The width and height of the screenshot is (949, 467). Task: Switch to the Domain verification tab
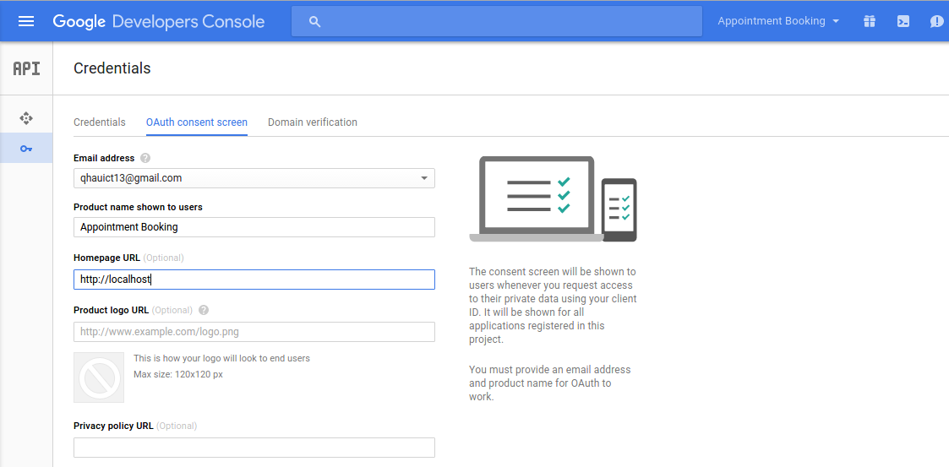coord(313,122)
